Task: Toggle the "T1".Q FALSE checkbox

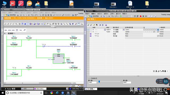Action: 158,36
